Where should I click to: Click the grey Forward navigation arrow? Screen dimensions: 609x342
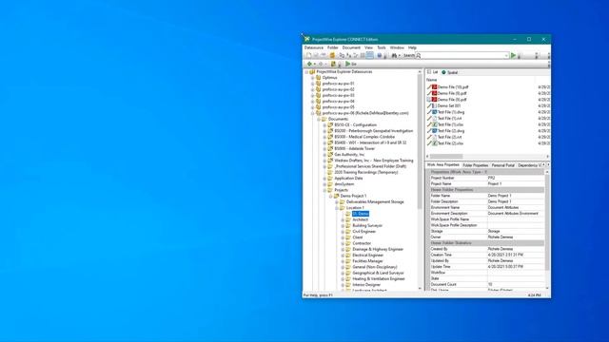pyautogui.click(x=321, y=64)
